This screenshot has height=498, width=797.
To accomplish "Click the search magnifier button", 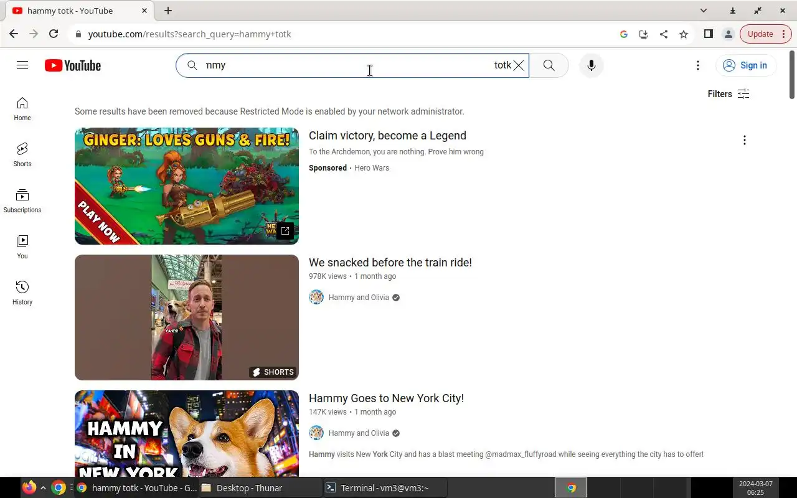I will 549,65.
